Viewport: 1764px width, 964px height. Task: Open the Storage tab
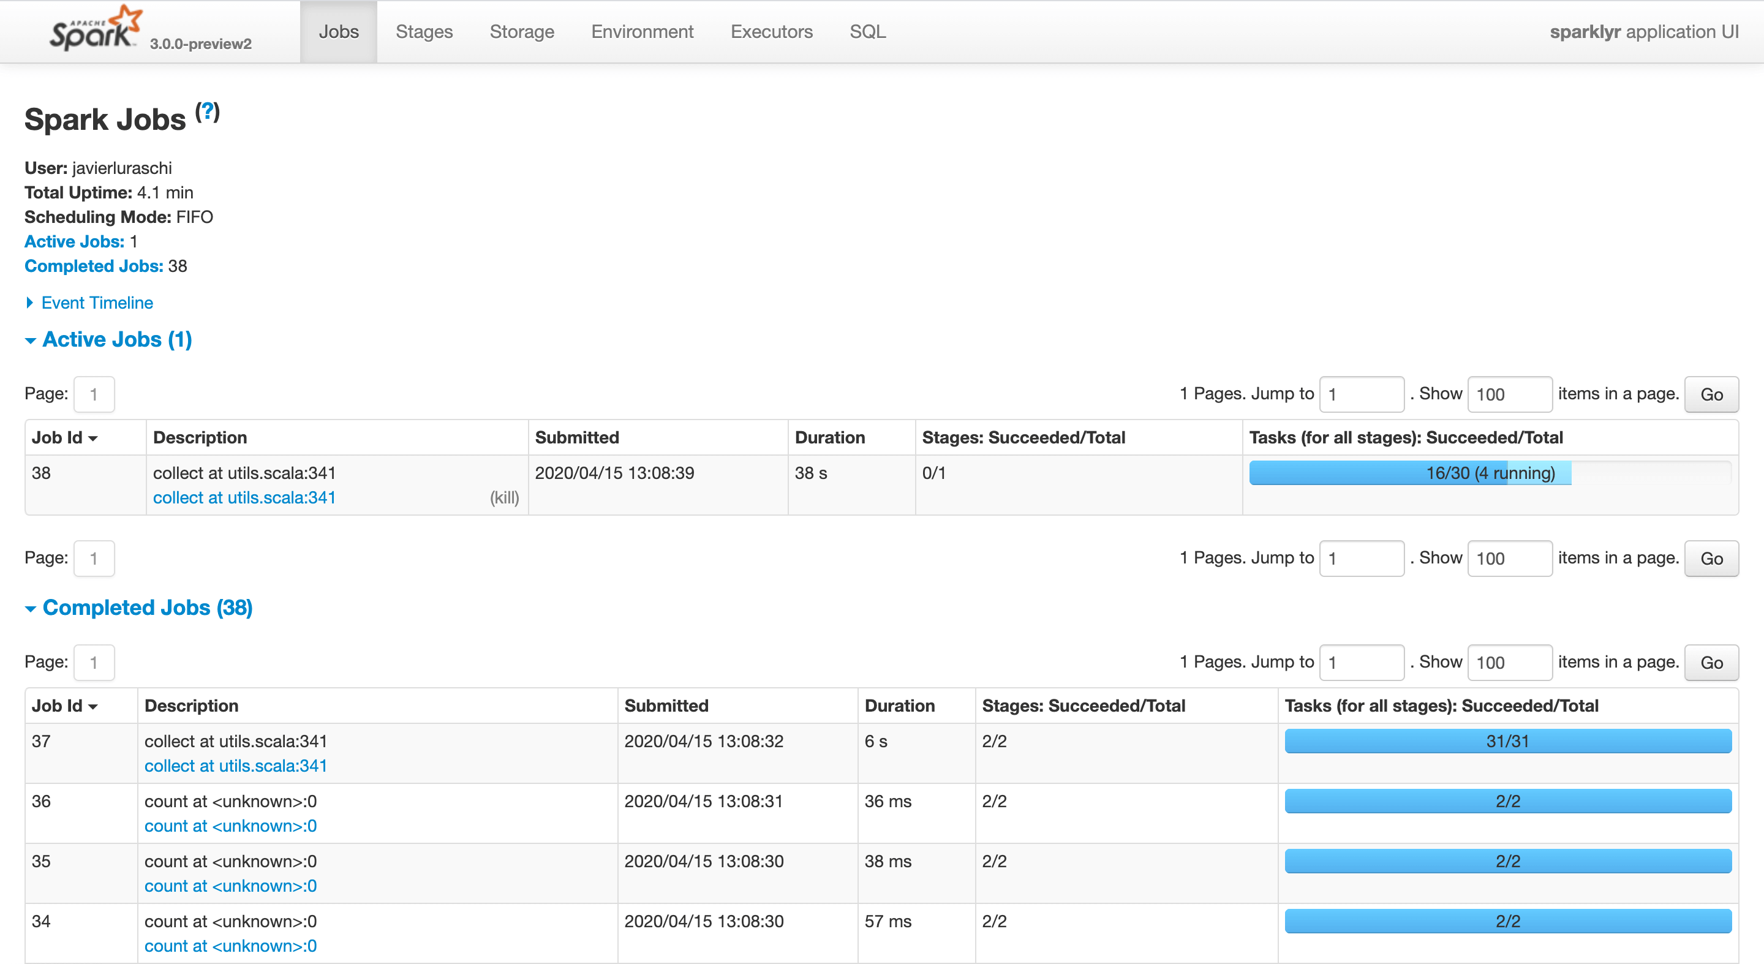pyautogui.click(x=522, y=31)
